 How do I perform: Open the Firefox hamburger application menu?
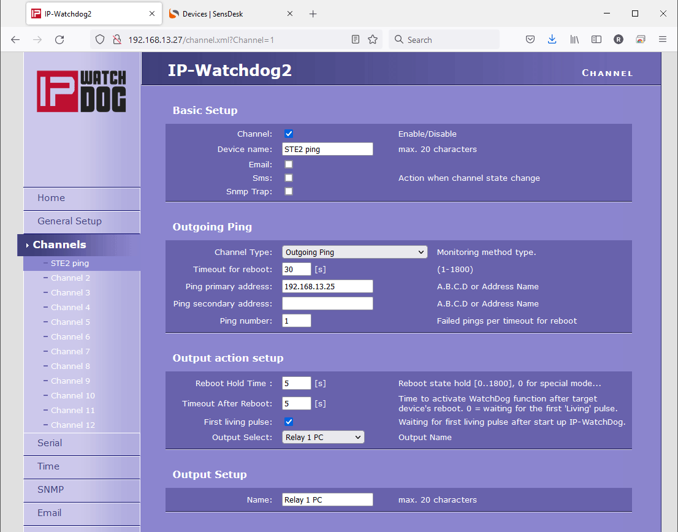click(x=662, y=40)
